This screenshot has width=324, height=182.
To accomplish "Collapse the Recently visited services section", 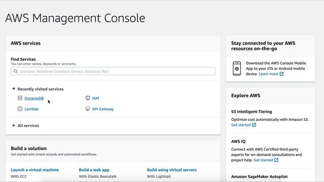I will pyautogui.click(x=14, y=89).
